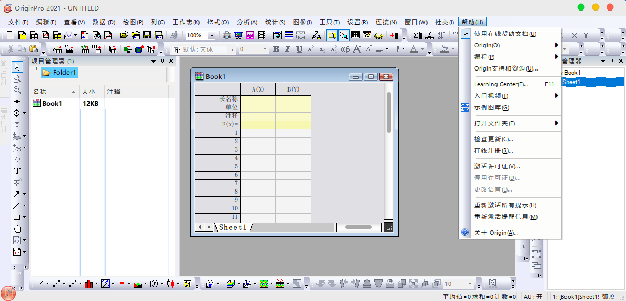Screen dimensions: 626x301
Task: Toggle italic formatting button
Action: [x=287, y=49]
